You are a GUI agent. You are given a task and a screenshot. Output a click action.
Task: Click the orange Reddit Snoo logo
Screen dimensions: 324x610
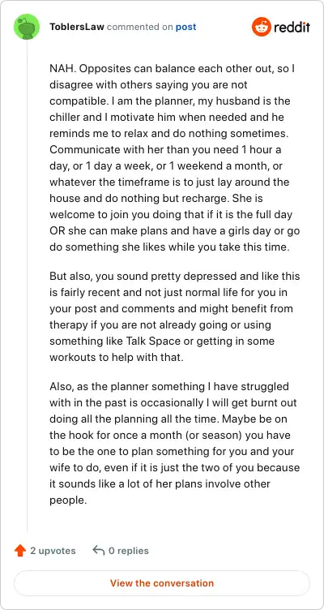click(261, 27)
